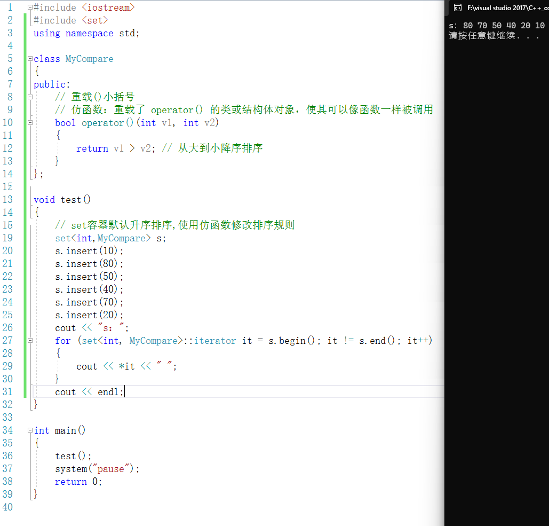Collapse the comment block above operator()
The height and width of the screenshot is (526, 549).
click(30, 97)
